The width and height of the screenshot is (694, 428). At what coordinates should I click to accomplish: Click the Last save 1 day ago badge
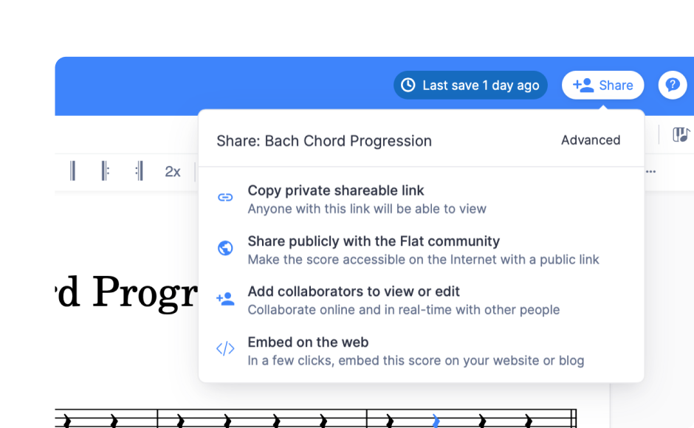pyautogui.click(x=470, y=85)
